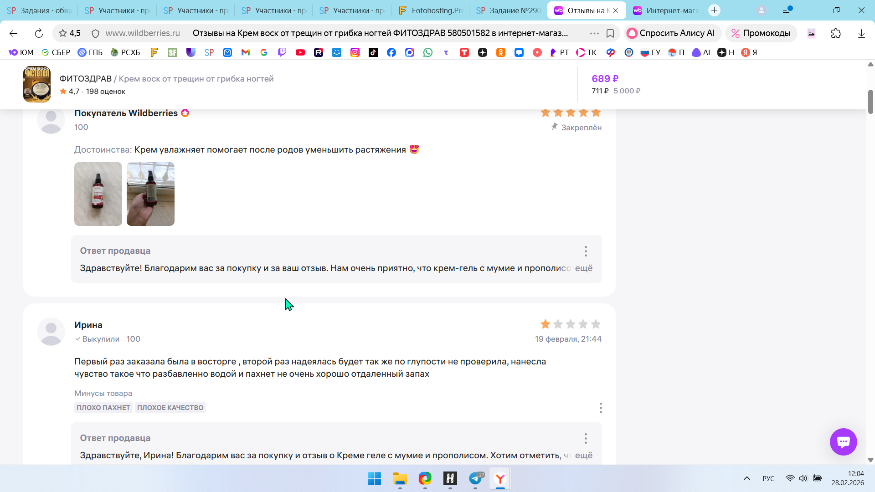Screen dimensions: 875x492
Task: Open Telegram from the taskbar
Action: pos(475,478)
